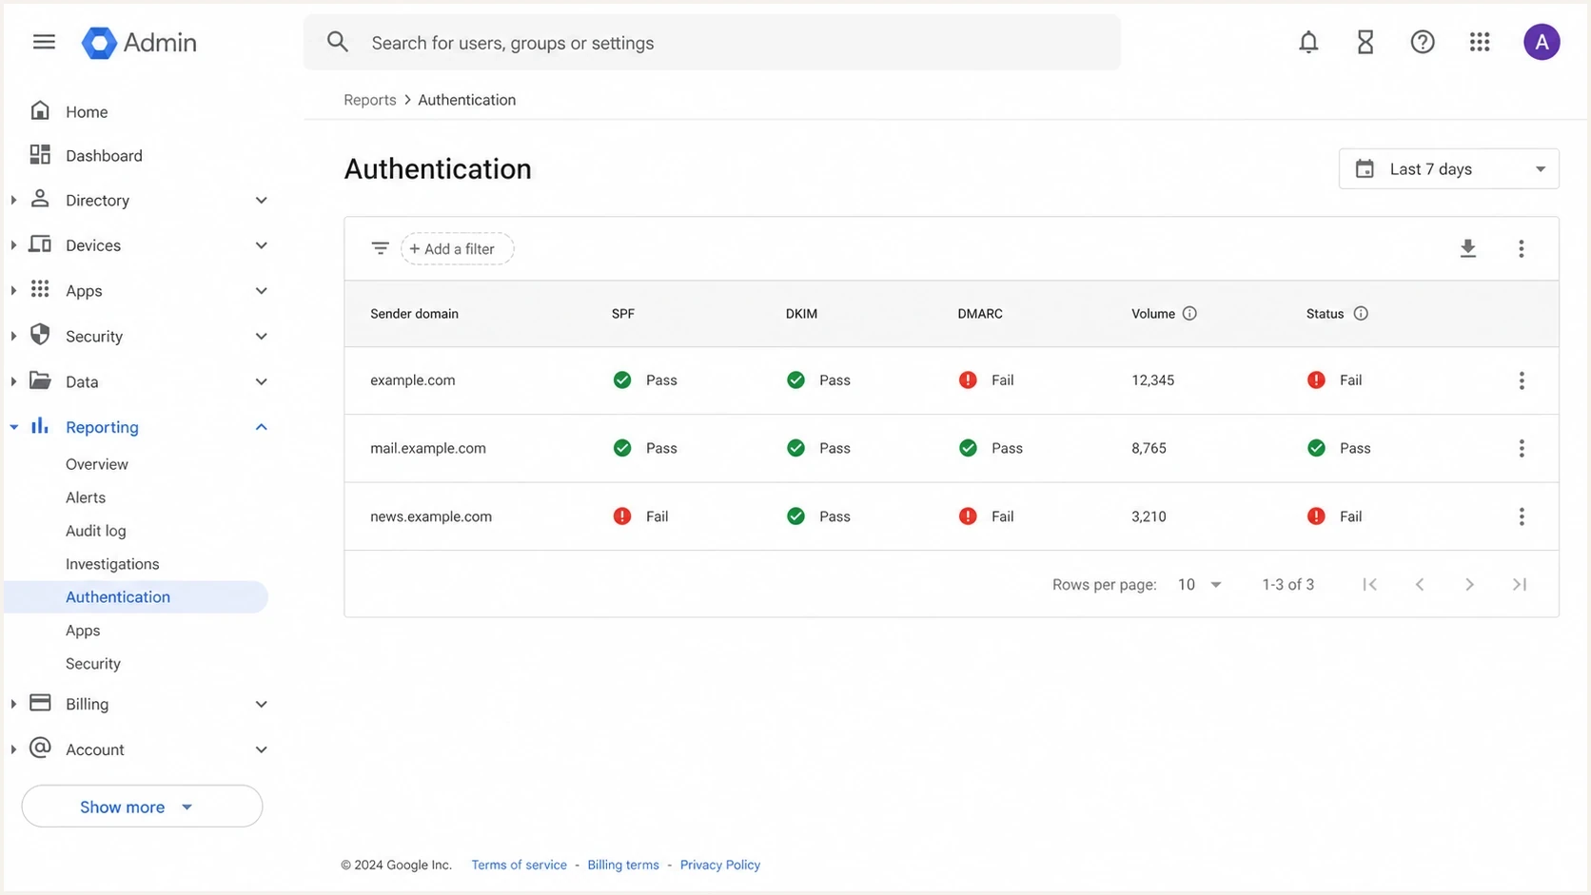
Task: Show Volume column info tooltip
Action: tap(1189, 314)
